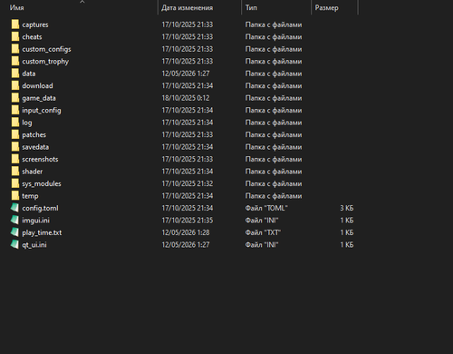
Task: Sort by the Дата изменения column header
Action: (187, 7)
